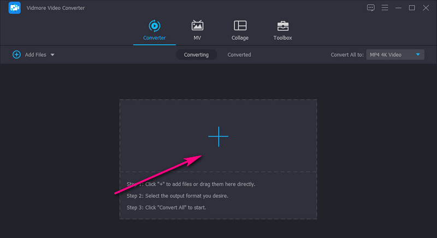Switch to the Converting tab
Screen dimensions: 437x238
click(196, 55)
